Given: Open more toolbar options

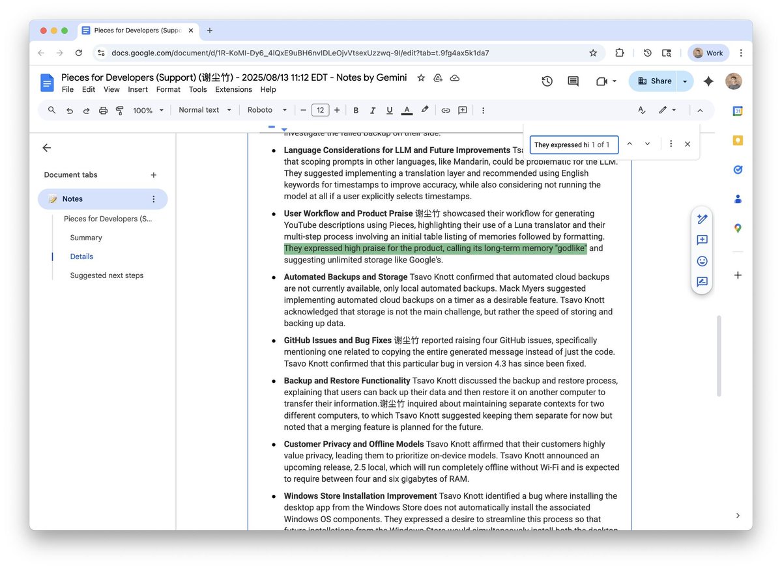Looking at the screenshot, I should point(483,111).
